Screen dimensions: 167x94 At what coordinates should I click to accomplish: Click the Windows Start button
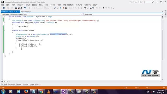coord(3,92)
